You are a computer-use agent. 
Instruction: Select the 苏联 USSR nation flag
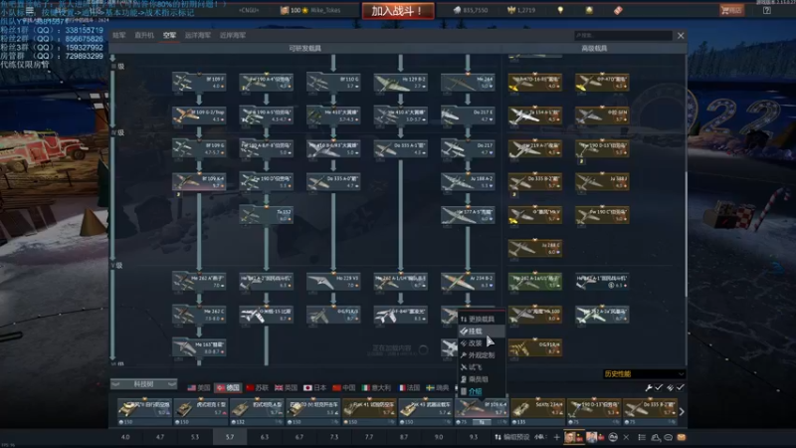(x=257, y=387)
